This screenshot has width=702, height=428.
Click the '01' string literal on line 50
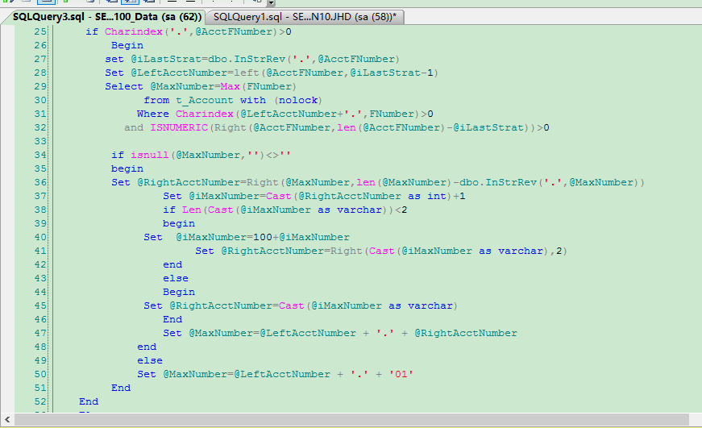click(401, 374)
